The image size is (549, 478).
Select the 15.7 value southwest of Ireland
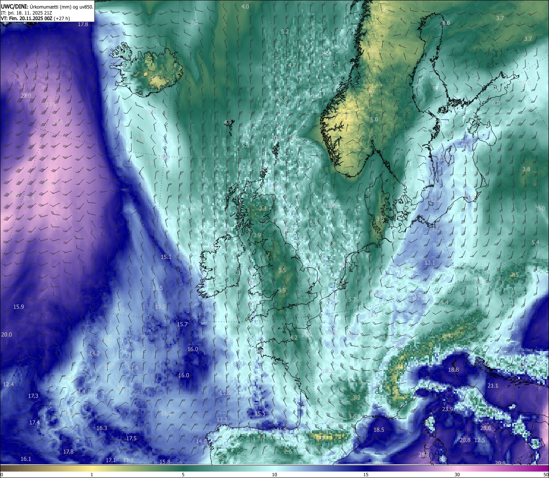pos(183,324)
